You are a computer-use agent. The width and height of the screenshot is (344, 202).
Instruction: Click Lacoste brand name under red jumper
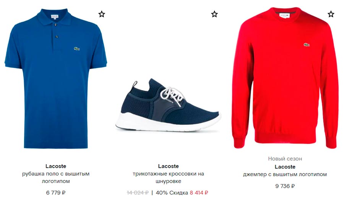pyautogui.click(x=285, y=167)
